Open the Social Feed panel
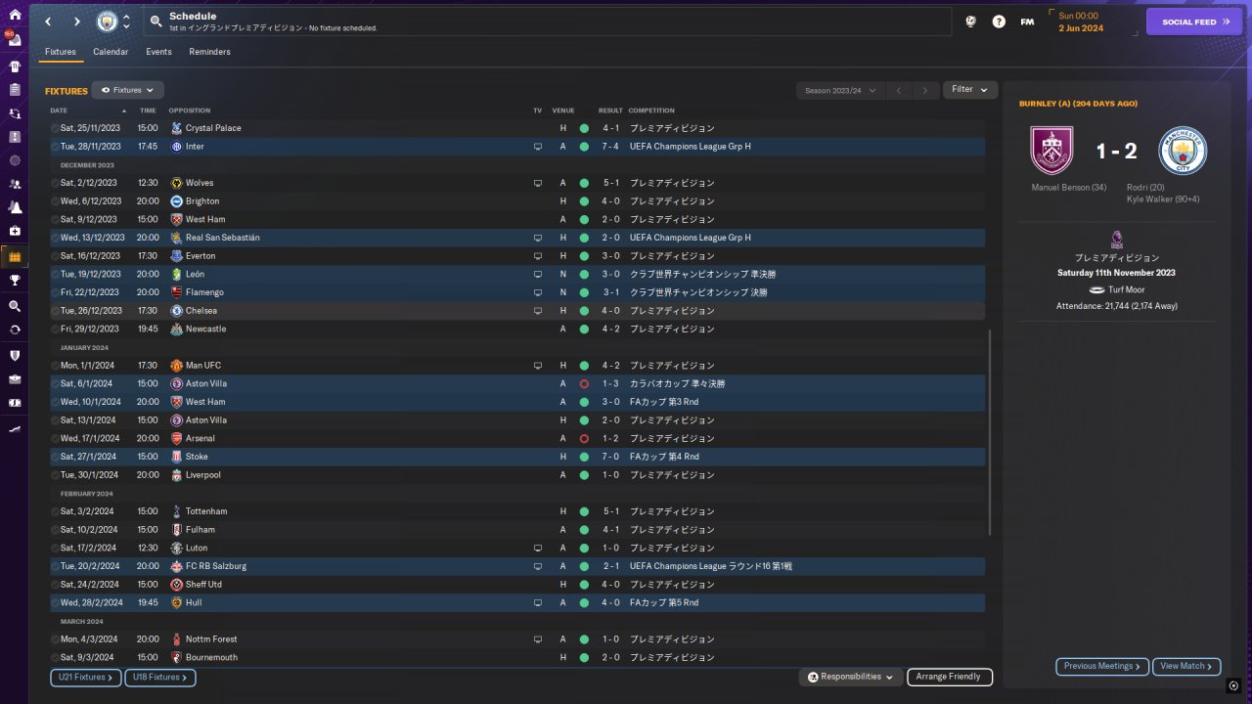This screenshot has width=1252, height=704. 1194,22
